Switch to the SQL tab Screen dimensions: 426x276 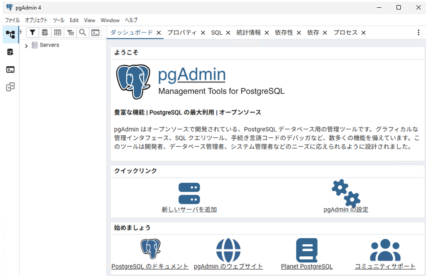[217, 33]
